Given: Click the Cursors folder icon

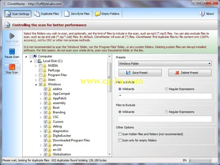Looking at the screenshot, I should point(49,122).
